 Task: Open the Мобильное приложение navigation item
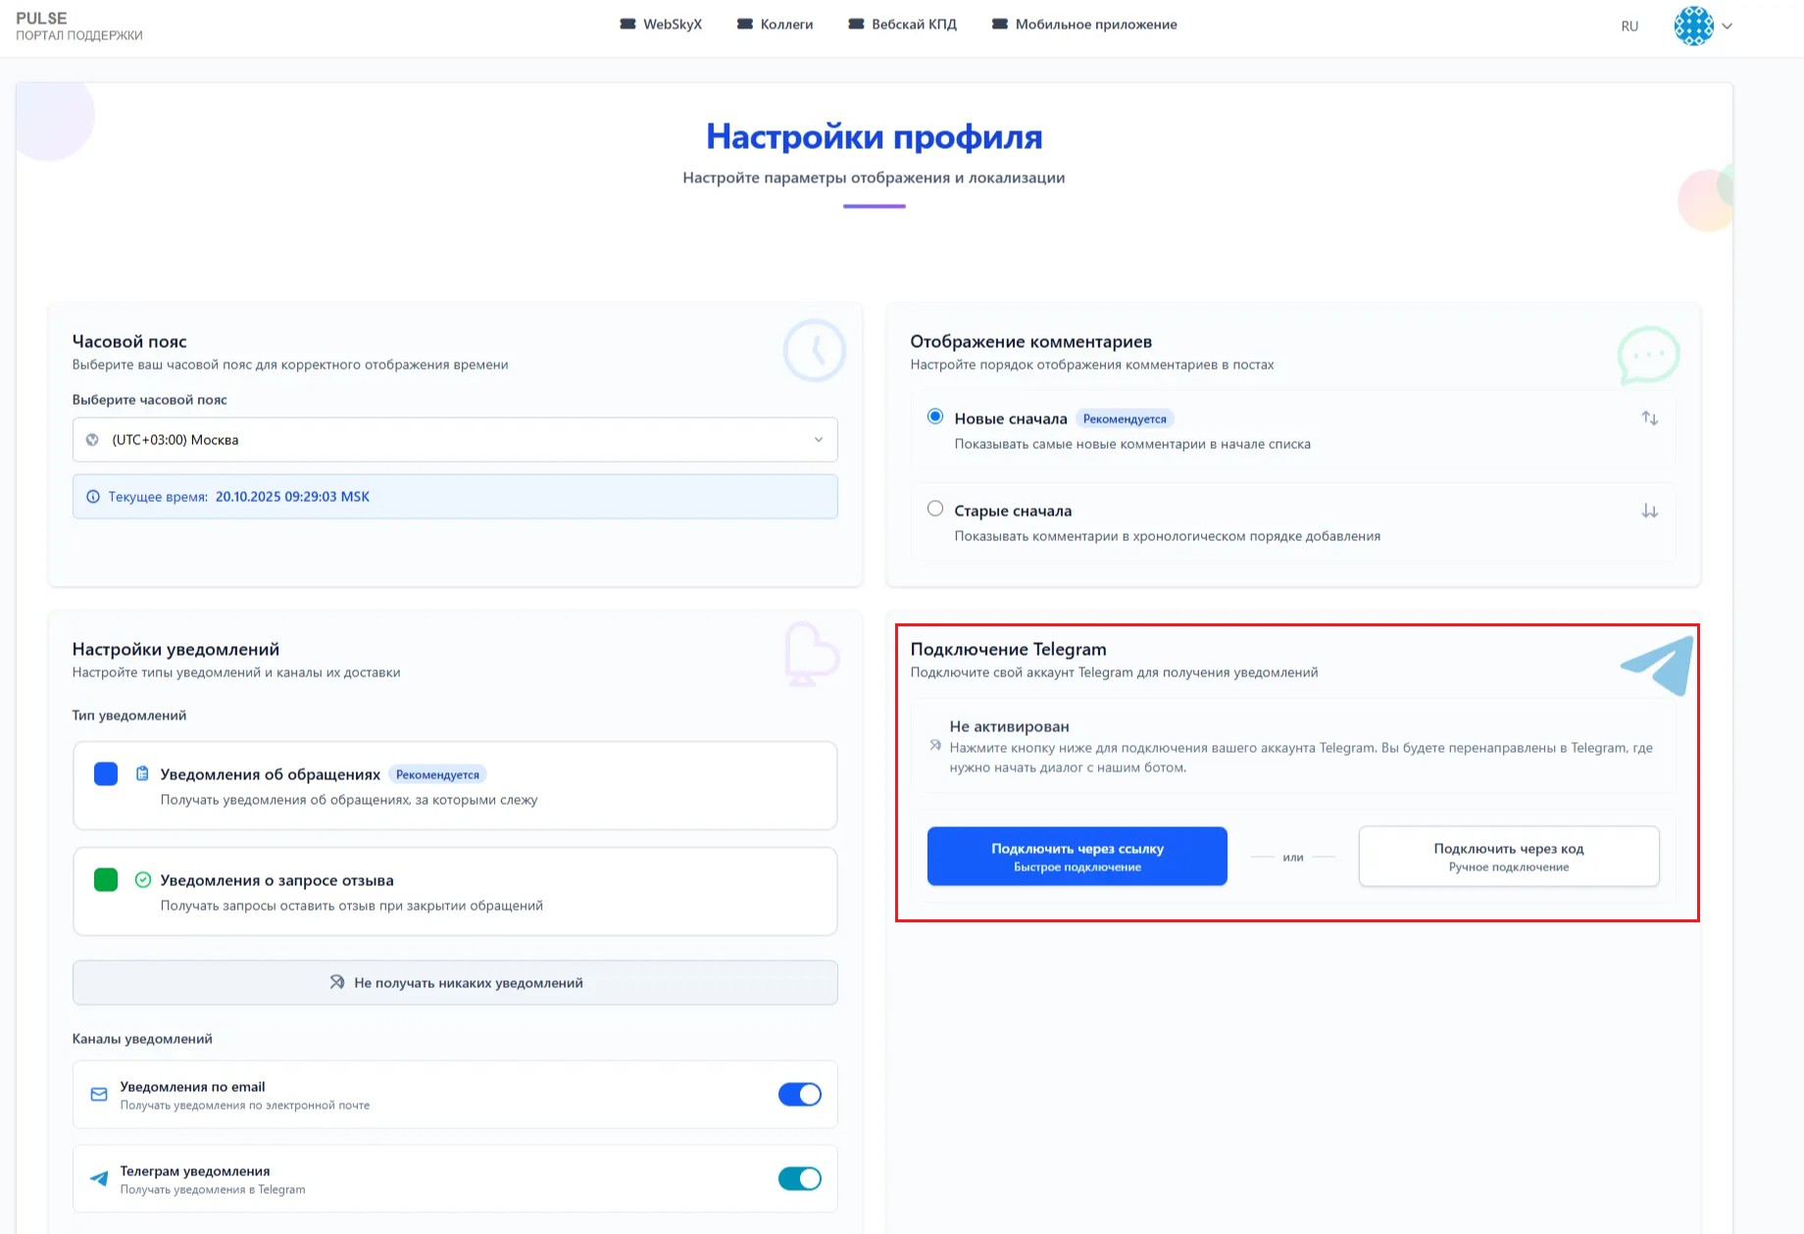click(1084, 25)
